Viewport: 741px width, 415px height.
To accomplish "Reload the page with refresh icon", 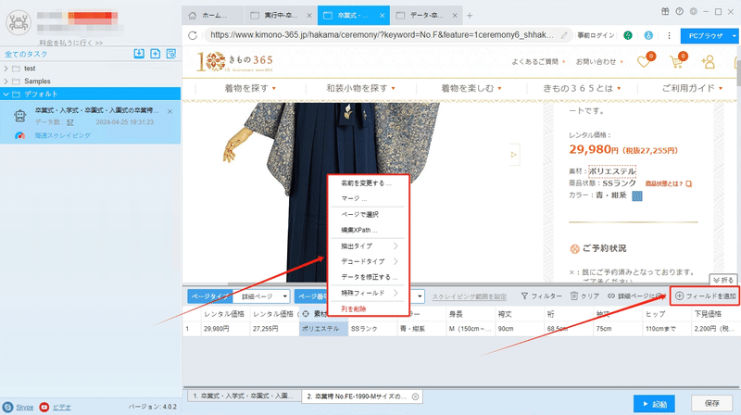I will click(193, 35).
